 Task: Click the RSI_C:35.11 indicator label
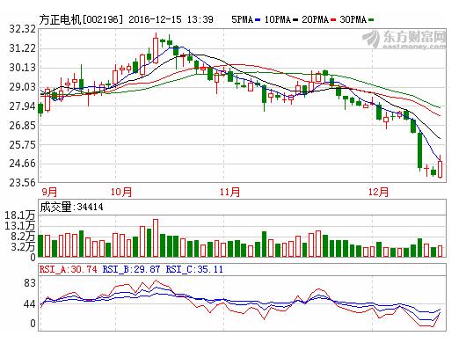194,269
